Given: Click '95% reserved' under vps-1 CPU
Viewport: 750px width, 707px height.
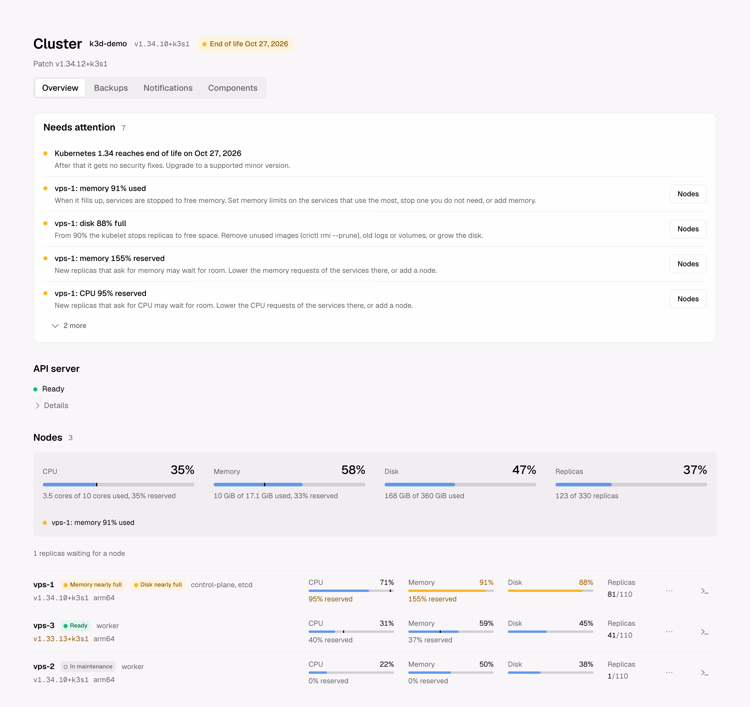Looking at the screenshot, I should (330, 599).
